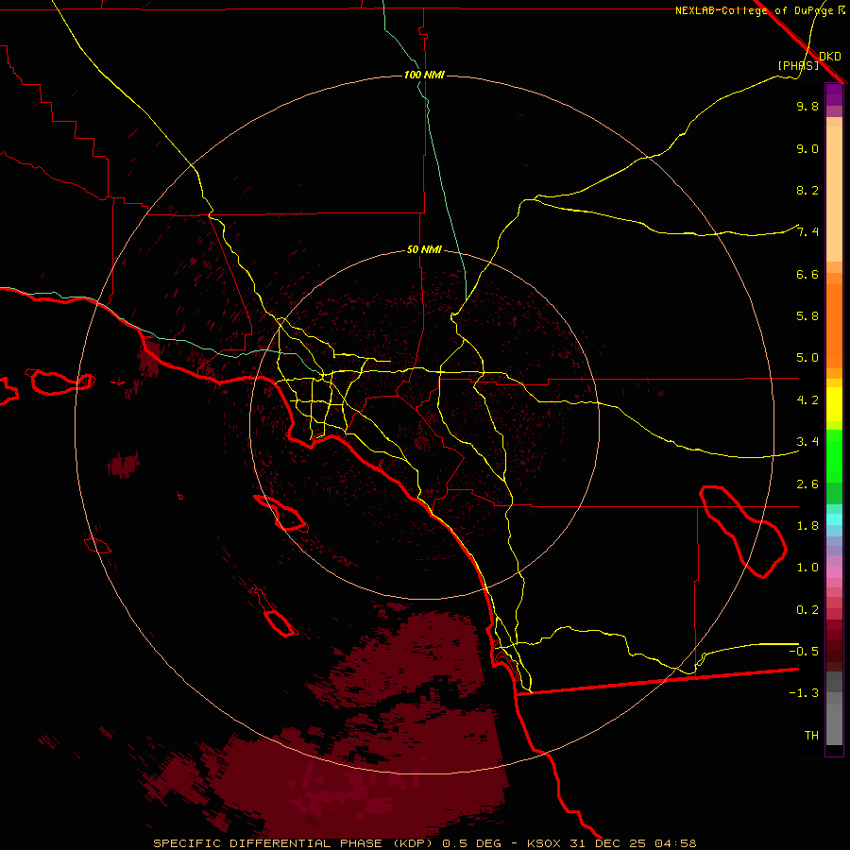Viewport: 850px width, 850px height.
Task: Click the 5.8 scale value
Action: click(807, 316)
